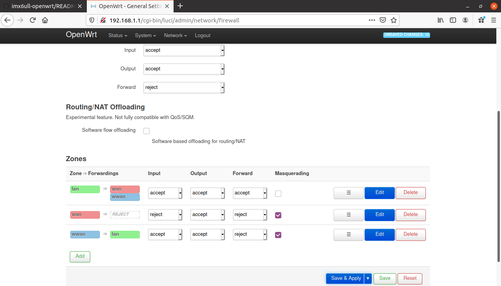The image size is (501, 286).
Task: Delete the lan zone
Action: click(x=411, y=192)
